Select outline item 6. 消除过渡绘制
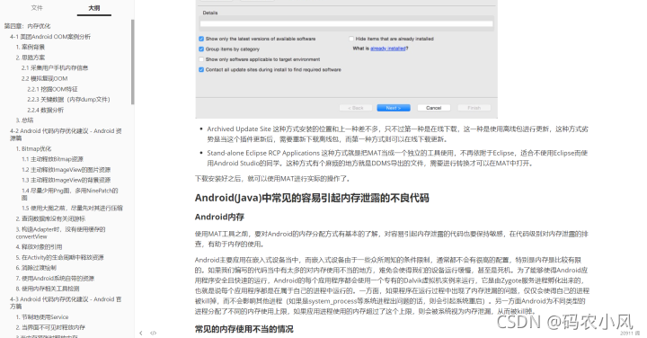 pyautogui.click(x=36, y=268)
